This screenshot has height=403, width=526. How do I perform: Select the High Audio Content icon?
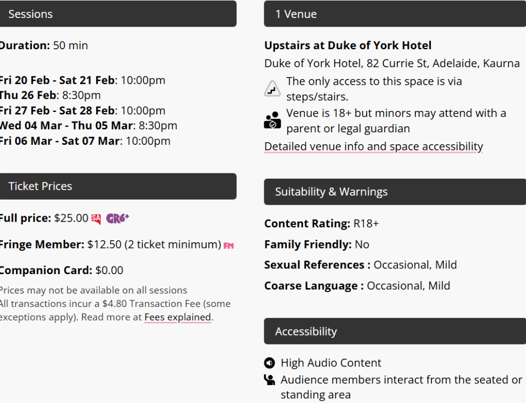(269, 363)
